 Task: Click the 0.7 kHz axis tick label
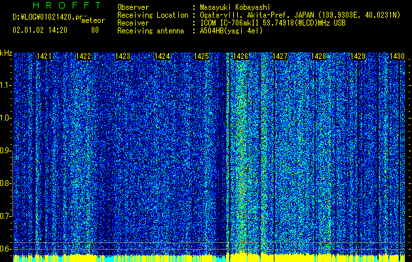6,216
